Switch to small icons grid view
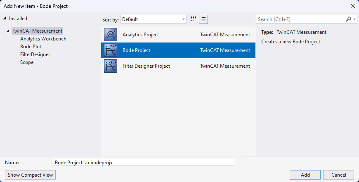The width and height of the screenshot is (359, 182). tap(193, 19)
